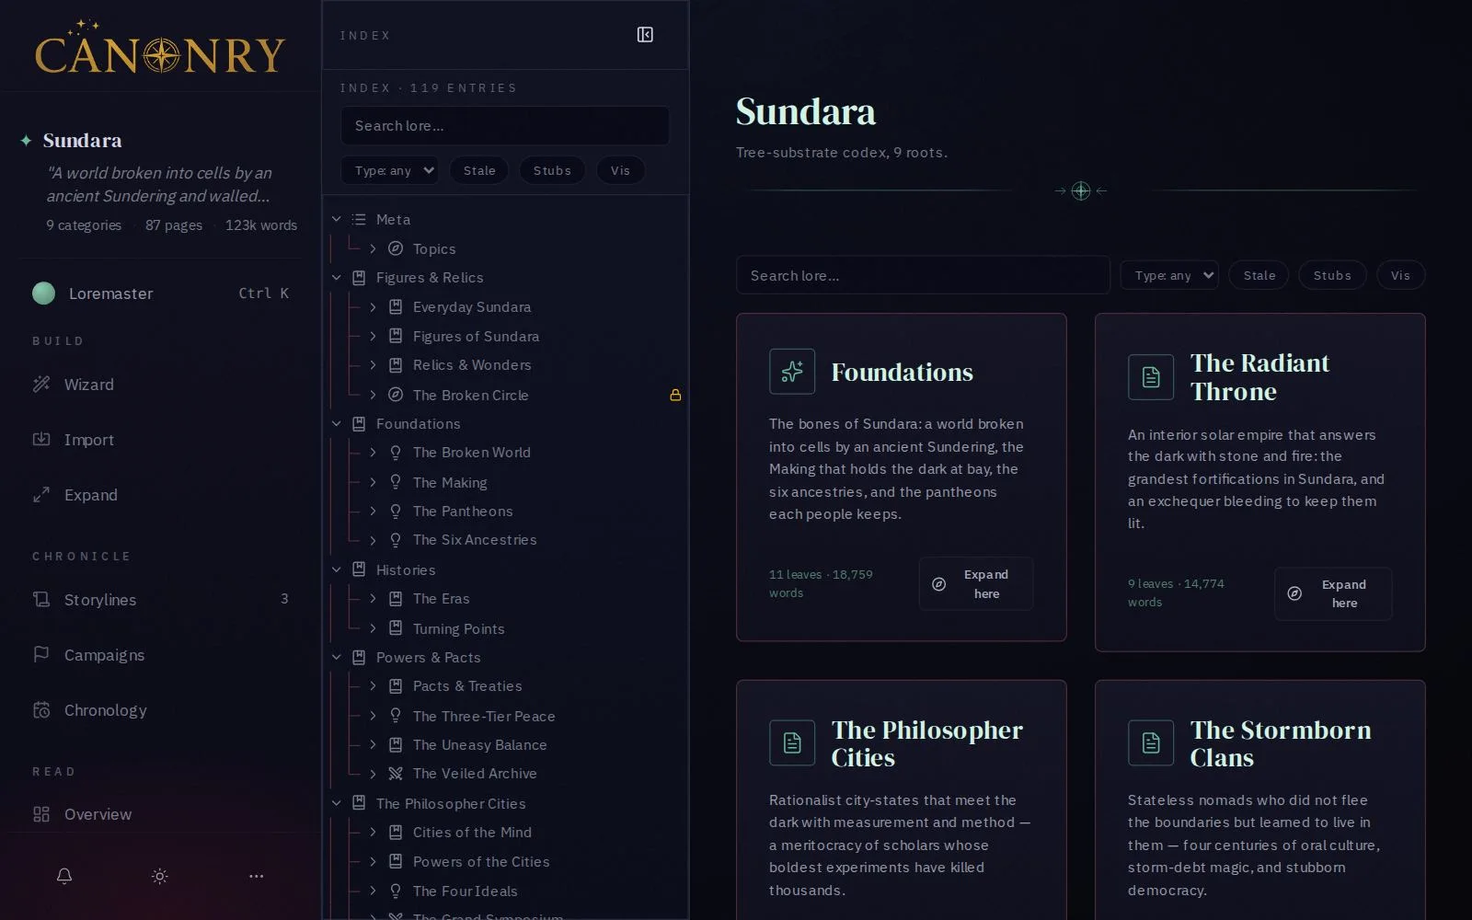
Task: Click The Philosopher Cities document icon
Action: pyautogui.click(x=792, y=743)
